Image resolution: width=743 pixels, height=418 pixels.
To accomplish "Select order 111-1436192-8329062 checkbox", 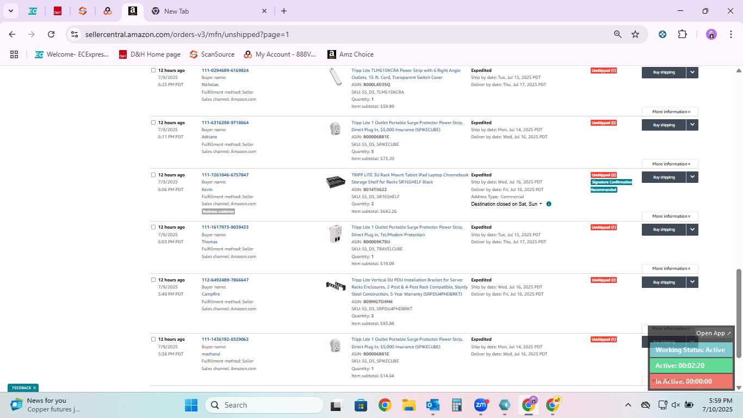I will (x=153, y=339).
